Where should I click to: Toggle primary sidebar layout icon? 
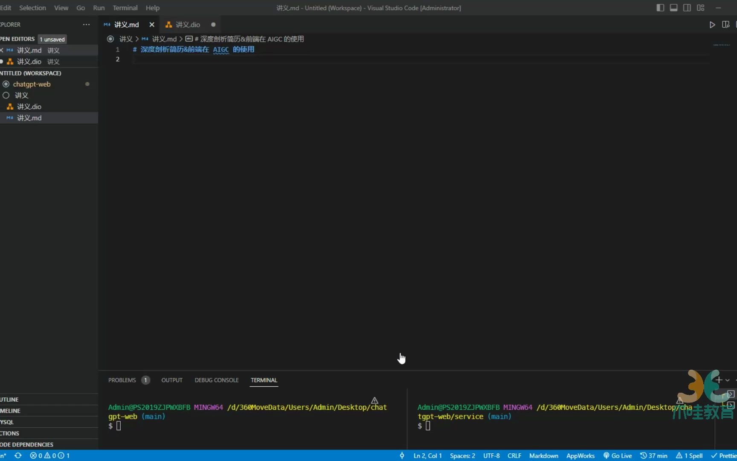tap(660, 8)
